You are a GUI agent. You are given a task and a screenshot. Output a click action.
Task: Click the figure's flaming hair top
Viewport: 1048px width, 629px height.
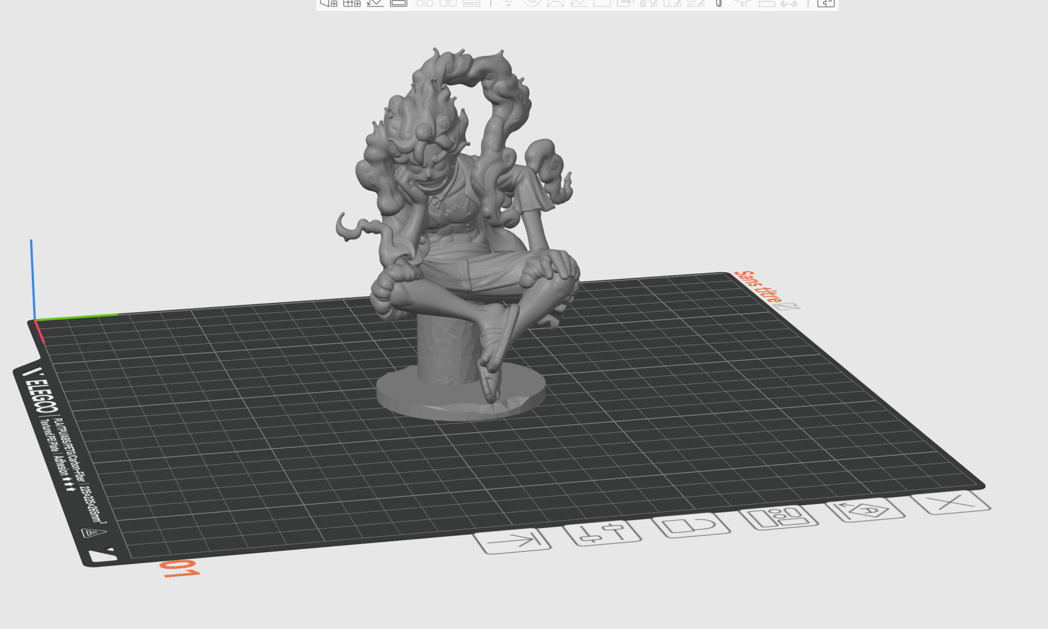pos(437,68)
